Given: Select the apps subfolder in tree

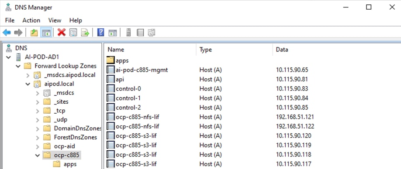Looking at the screenshot, I should 70,164.
